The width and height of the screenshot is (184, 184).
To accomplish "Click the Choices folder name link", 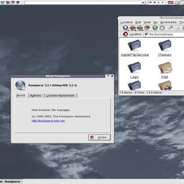I will pos(165,55).
